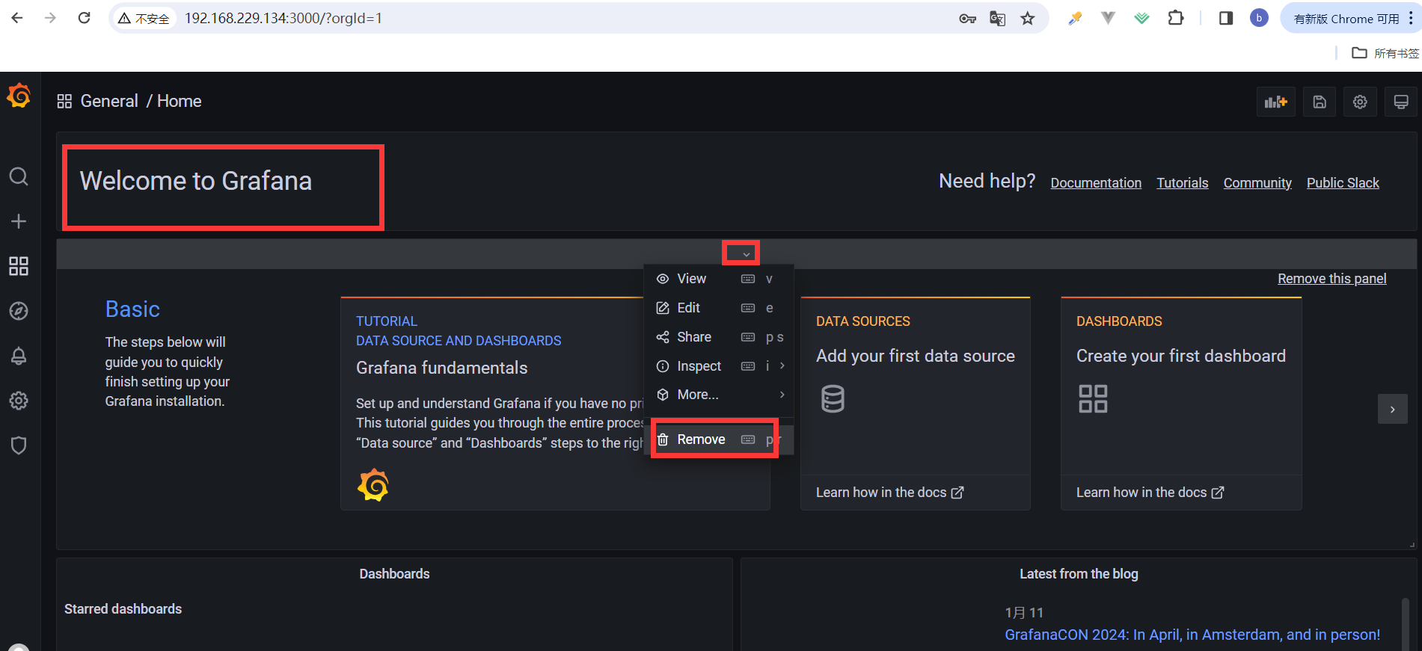Open the saved password key icon
Screen dimensions: 1422x651
967,18
